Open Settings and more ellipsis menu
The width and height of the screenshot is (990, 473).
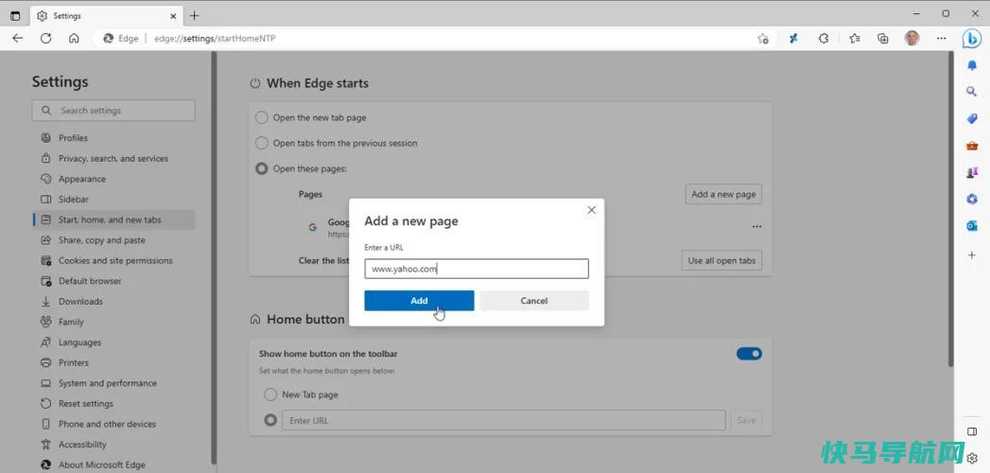[942, 39]
